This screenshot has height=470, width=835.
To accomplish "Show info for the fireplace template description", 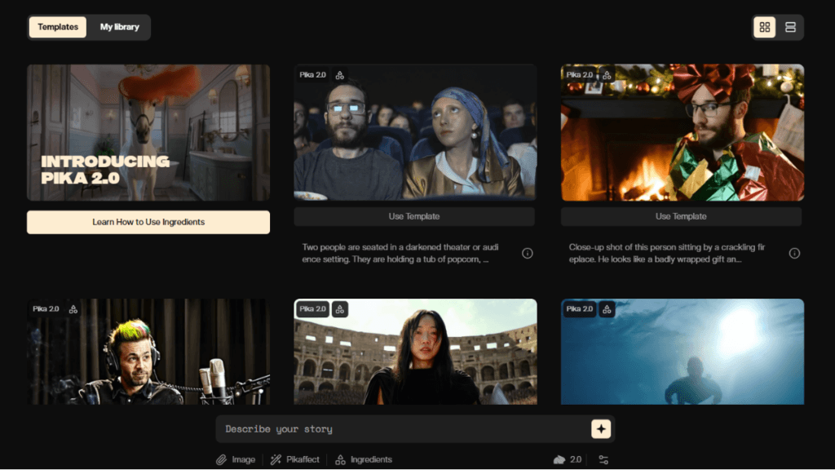I will point(794,254).
